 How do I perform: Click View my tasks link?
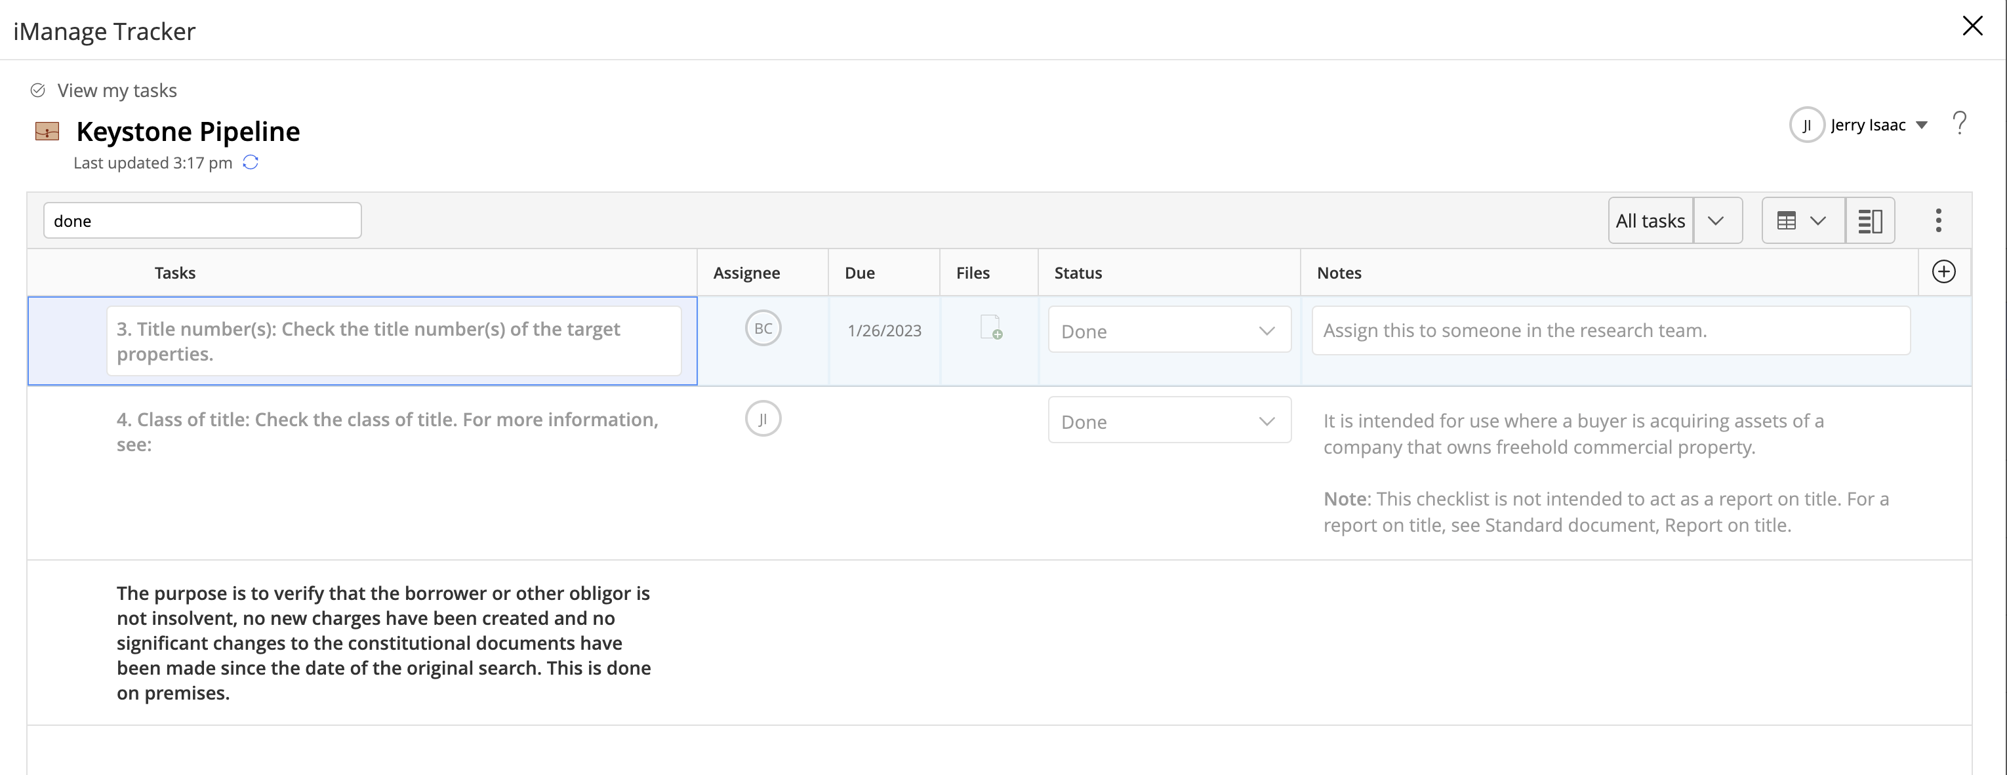tap(116, 90)
